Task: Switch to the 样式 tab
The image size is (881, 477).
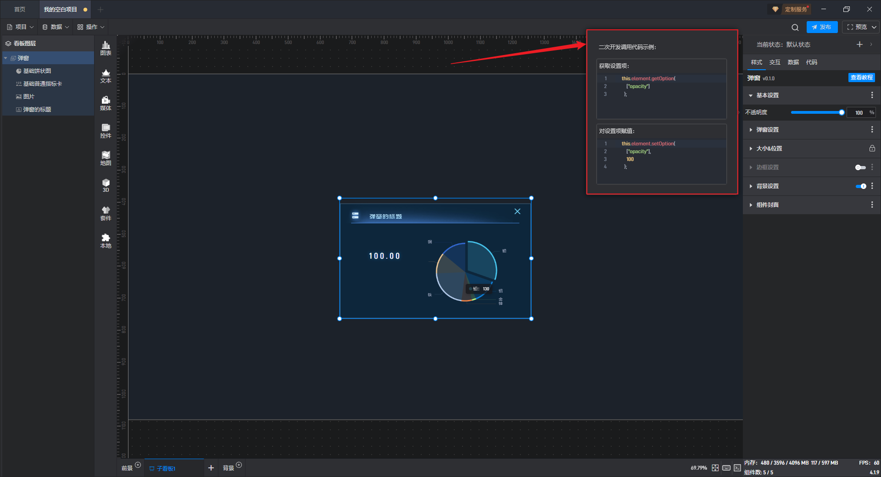Action: 756,62
